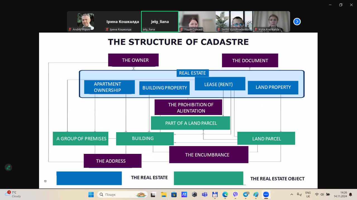Click THE PROHIBITION OF ALIENATION box
This screenshot has height=200, width=357.
[188, 107]
